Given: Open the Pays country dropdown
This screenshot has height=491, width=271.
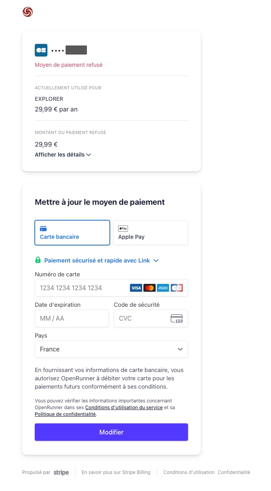Looking at the screenshot, I should coord(111,349).
